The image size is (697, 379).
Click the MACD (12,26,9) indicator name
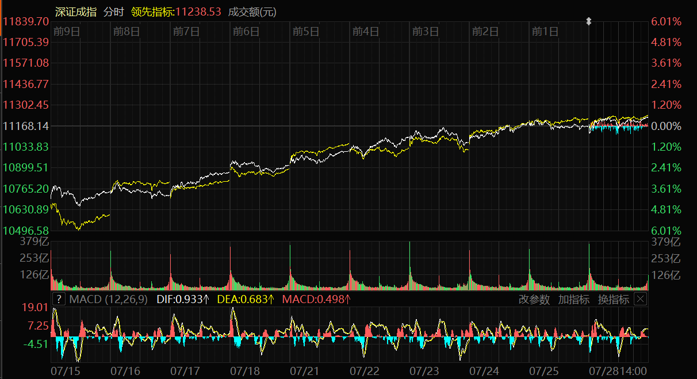tap(108, 300)
